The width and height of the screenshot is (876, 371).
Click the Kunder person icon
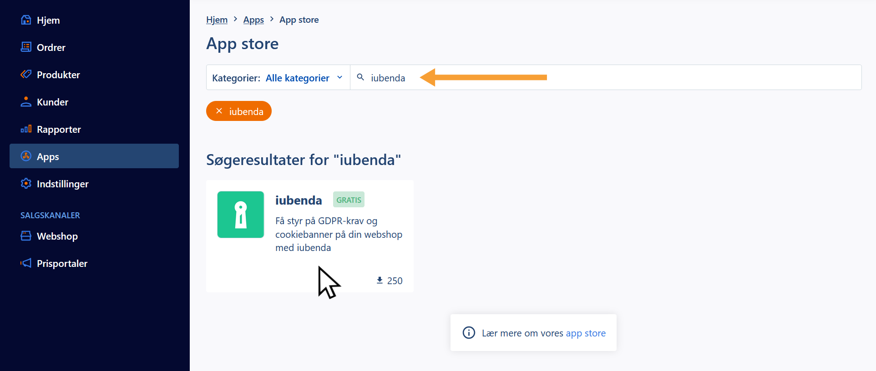tap(26, 102)
